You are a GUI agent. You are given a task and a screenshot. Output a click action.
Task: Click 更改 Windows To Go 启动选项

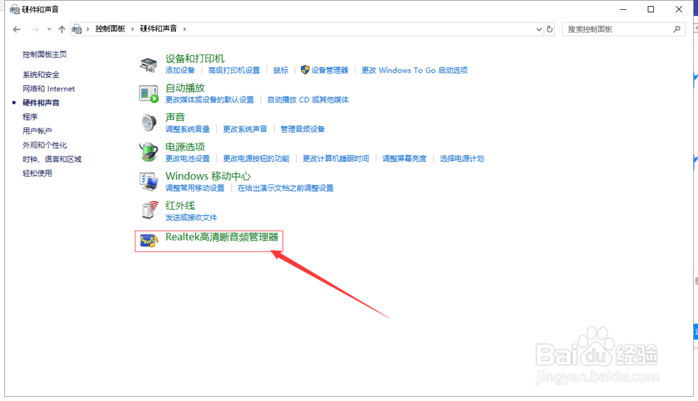(x=415, y=71)
